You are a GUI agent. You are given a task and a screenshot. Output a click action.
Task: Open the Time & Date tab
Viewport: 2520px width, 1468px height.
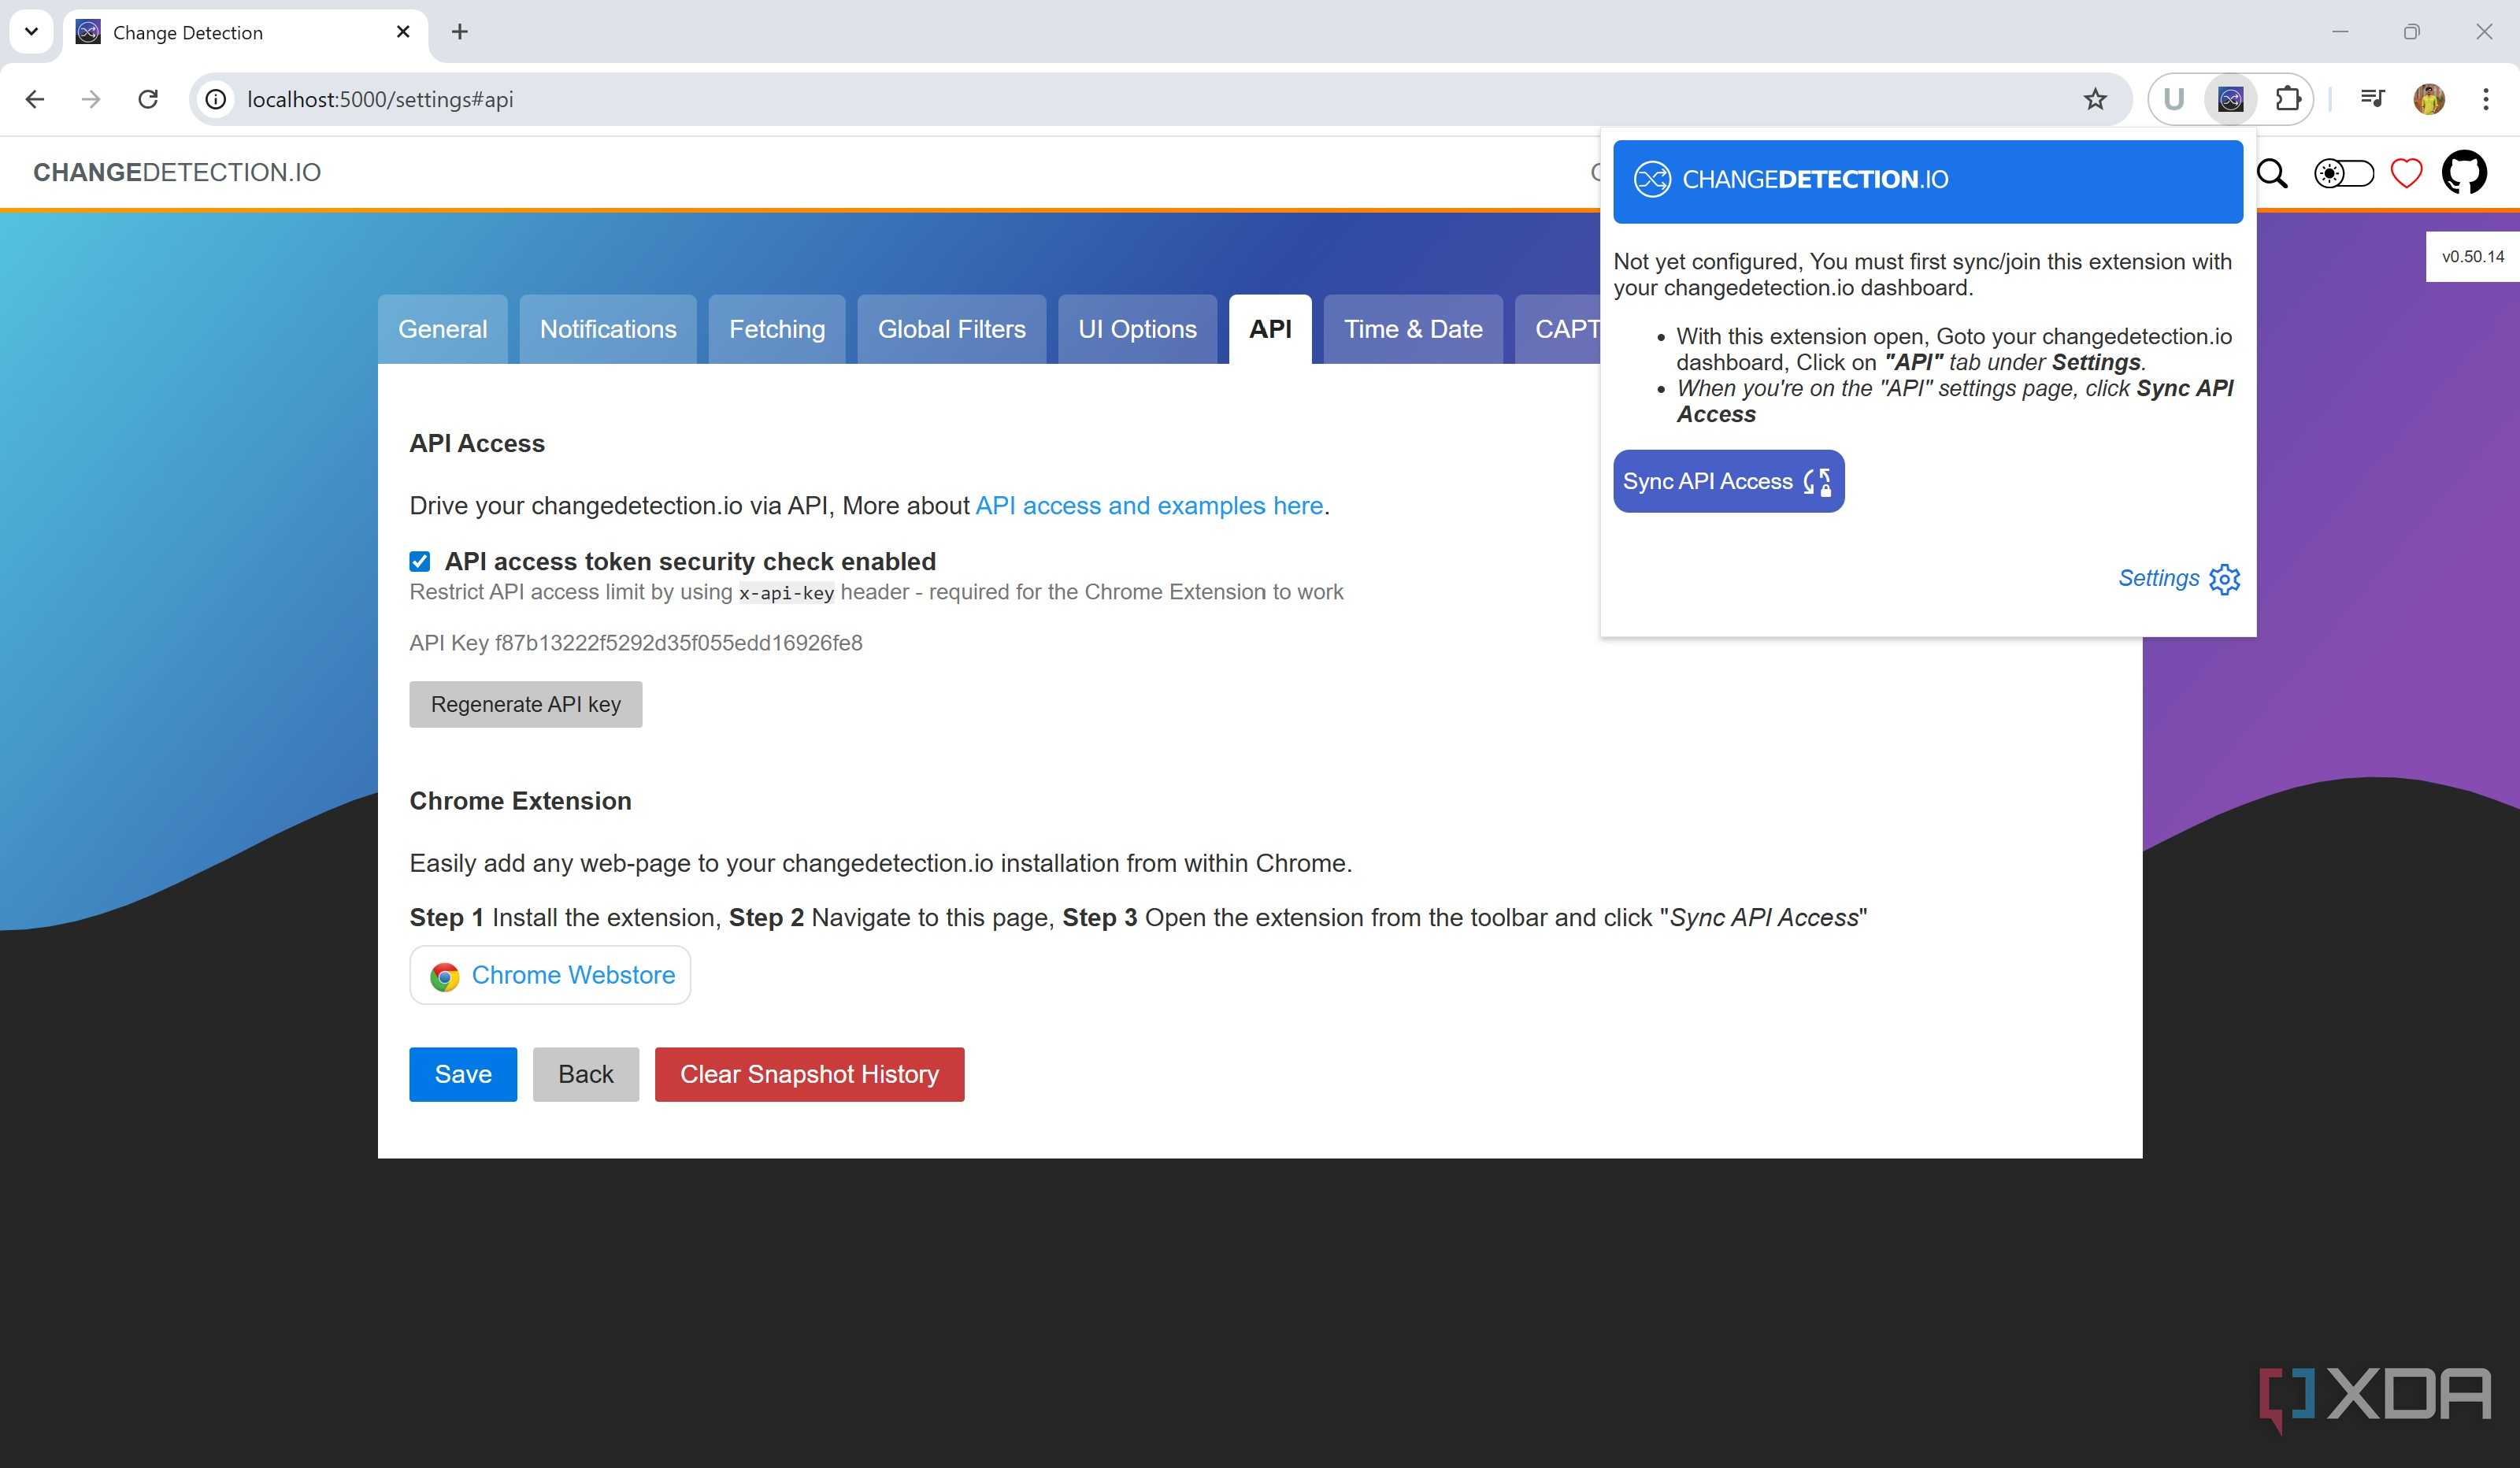tap(1413, 329)
